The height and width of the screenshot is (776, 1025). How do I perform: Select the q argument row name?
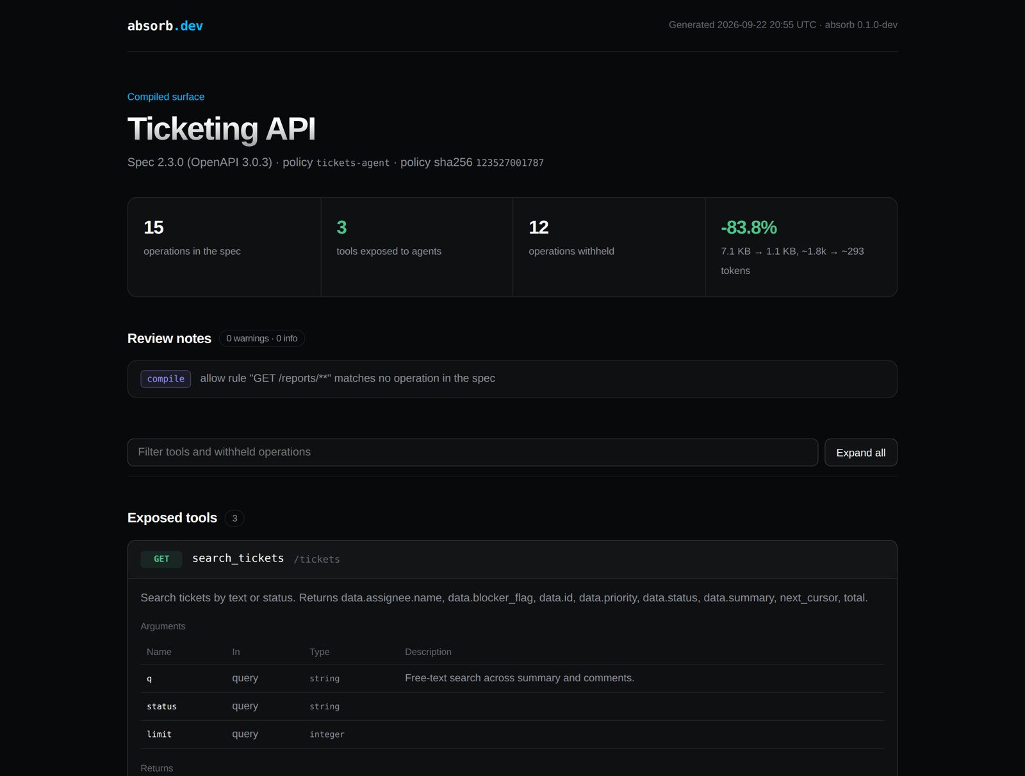(149, 679)
